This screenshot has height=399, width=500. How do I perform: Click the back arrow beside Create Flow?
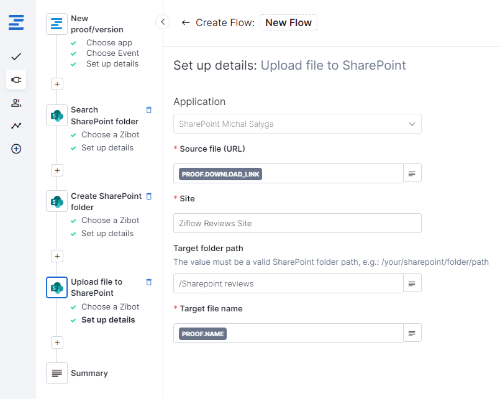point(185,23)
